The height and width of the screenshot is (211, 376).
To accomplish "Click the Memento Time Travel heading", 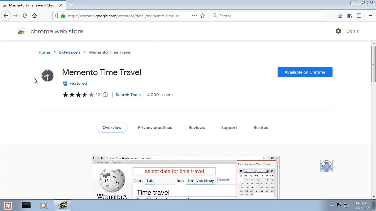I will 102,72.
